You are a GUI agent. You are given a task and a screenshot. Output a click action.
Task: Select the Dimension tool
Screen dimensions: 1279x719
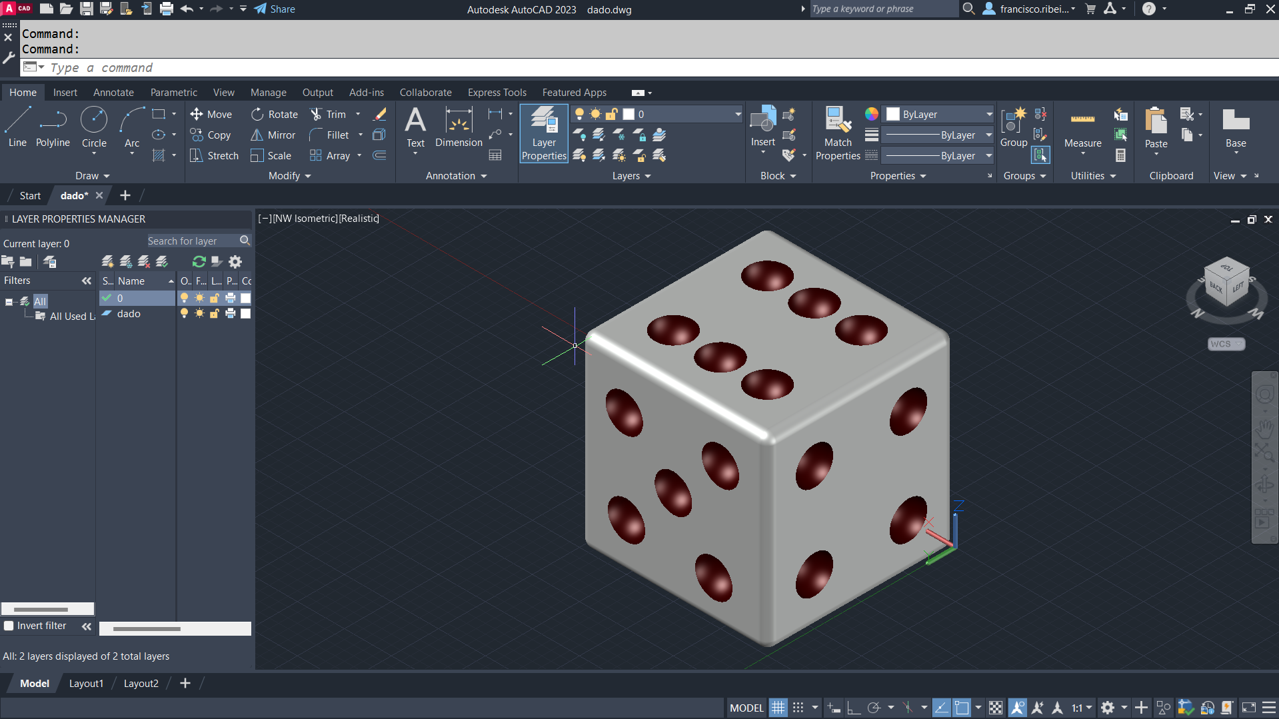[459, 127]
